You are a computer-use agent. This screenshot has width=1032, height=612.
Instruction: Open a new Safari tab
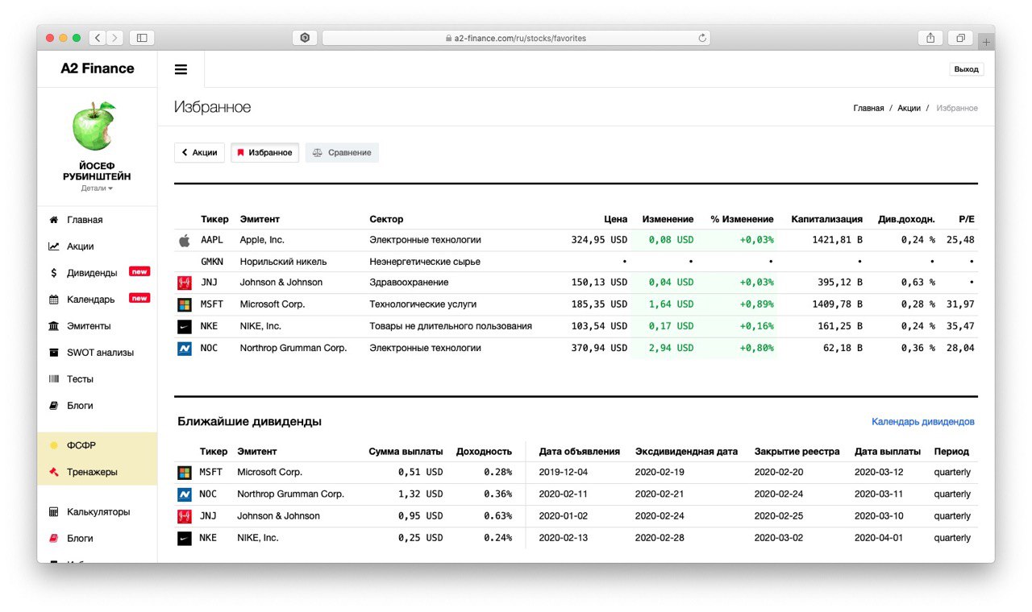[x=987, y=41]
